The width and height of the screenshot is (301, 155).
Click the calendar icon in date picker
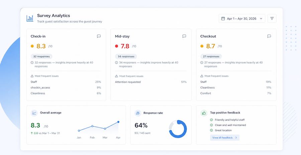pos(223,19)
